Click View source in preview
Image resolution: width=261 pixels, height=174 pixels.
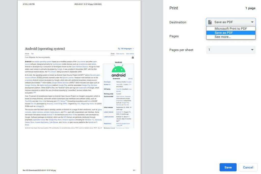(x=120, y=54)
